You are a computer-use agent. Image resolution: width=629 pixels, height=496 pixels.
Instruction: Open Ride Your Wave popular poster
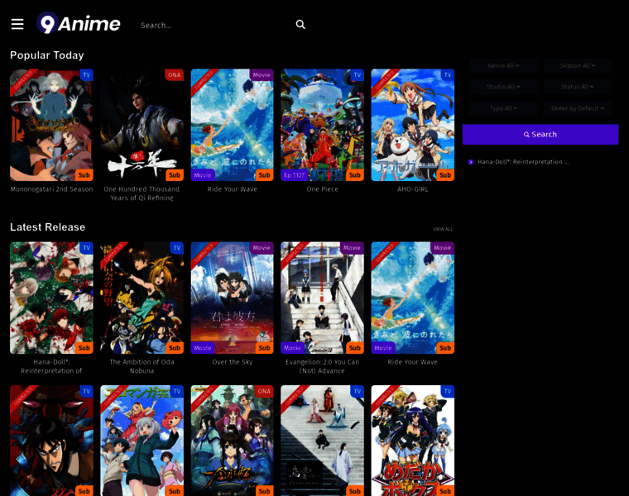point(233,125)
